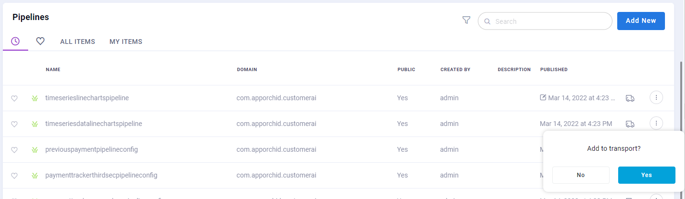Click the transport truck icon for timeseriesdatalinechartspipeline
685x199 pixels.
pyautogui.click(x=630, y=124)
